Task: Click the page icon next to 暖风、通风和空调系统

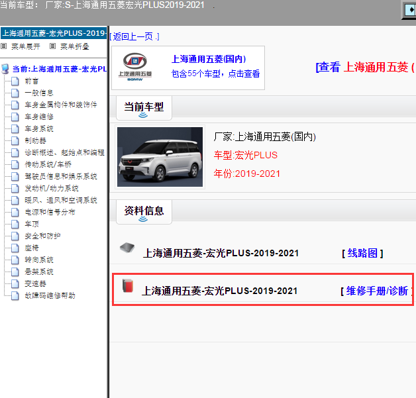Action: pos(15,200)
